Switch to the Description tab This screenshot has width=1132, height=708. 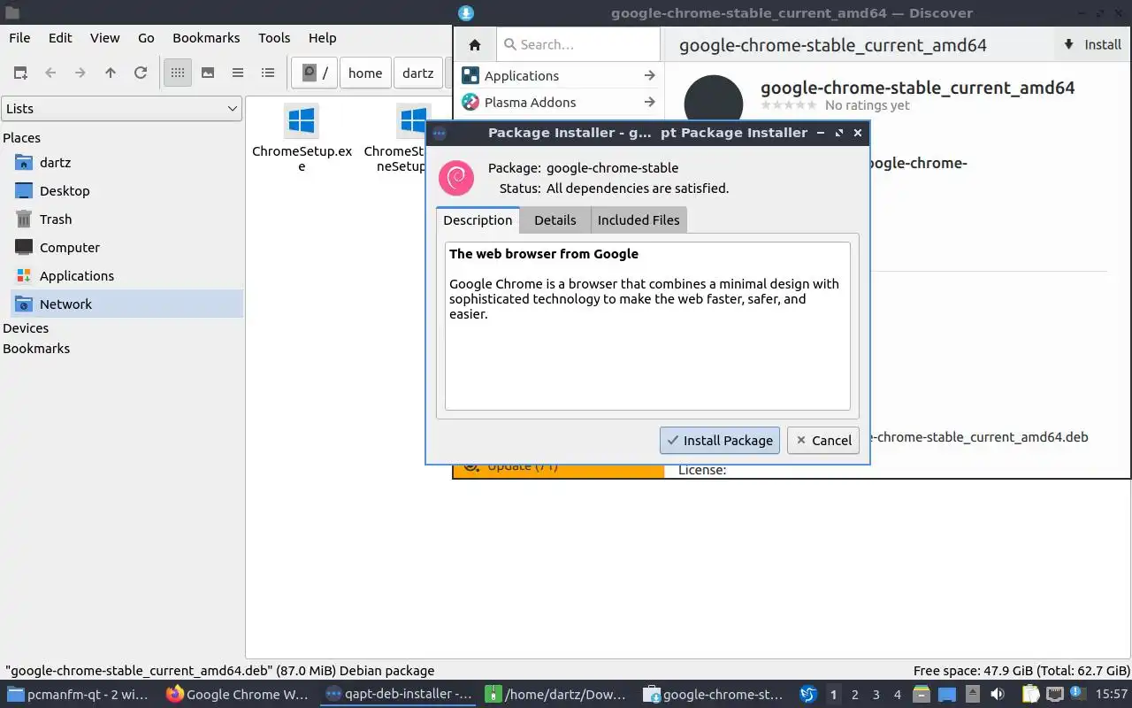[x=478, y=219]
